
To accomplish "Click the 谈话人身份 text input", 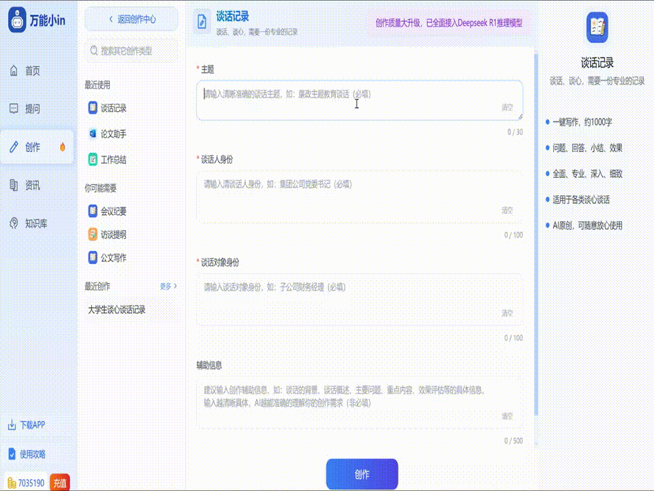I will (360, 196).
